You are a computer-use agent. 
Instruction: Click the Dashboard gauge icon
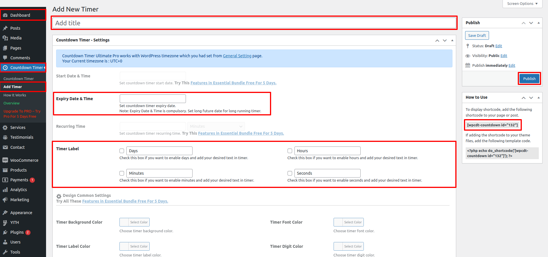tap(5, 15)
